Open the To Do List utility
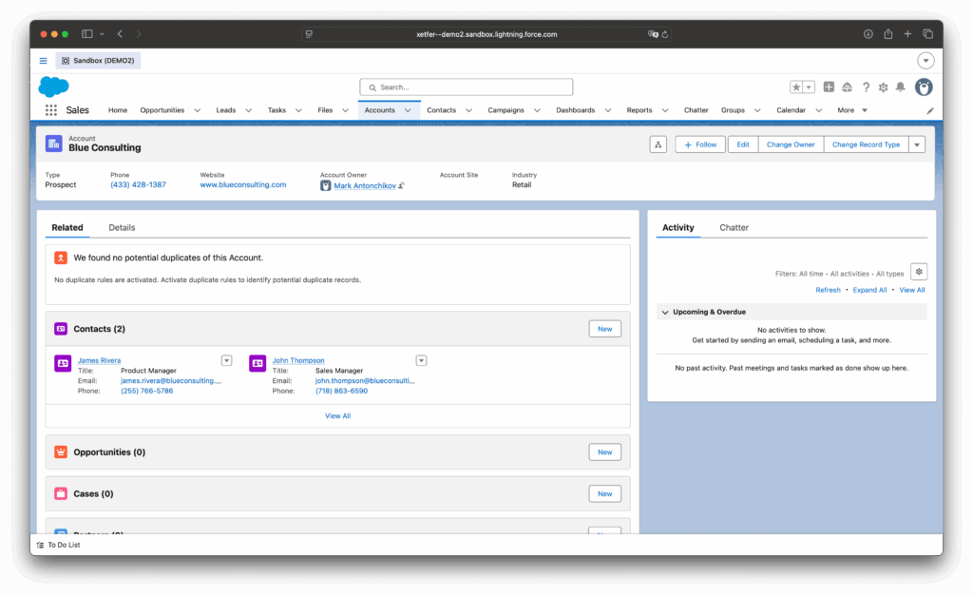Screen dimensions: 973x595 click(x=58, y=545)
